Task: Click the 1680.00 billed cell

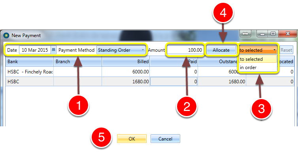Action: pos(126,82)
